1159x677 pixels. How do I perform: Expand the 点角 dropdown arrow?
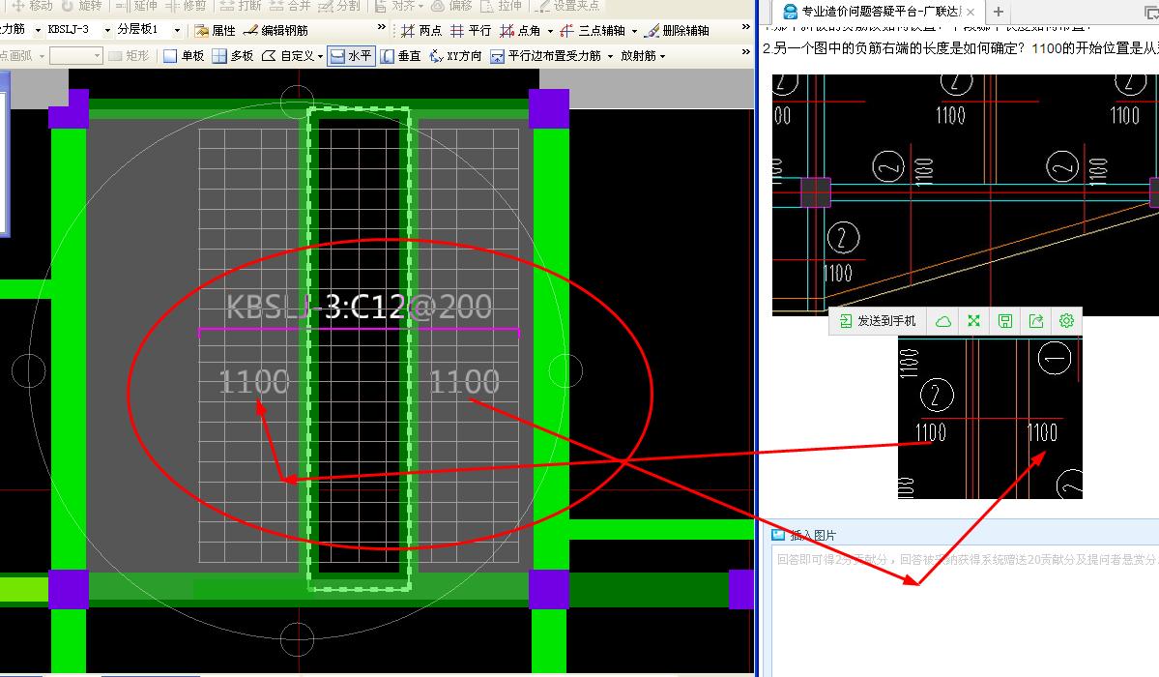(x=550, y=31)
